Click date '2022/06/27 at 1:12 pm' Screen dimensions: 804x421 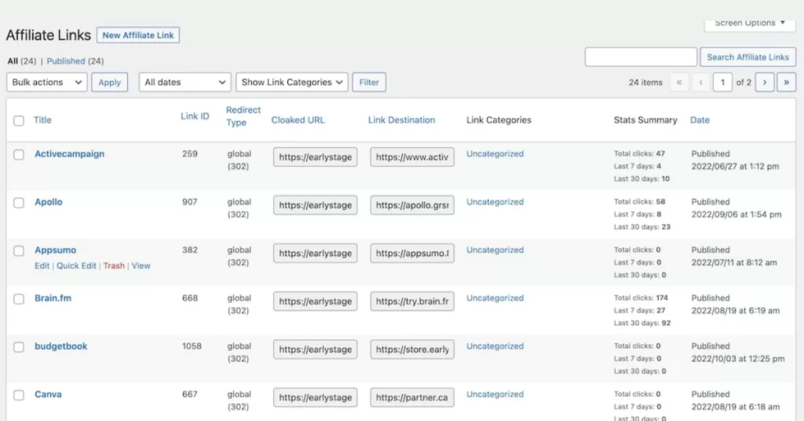[x=736, y=166]
